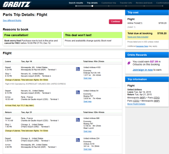The image size is (169, 154).
Task: Click the Customize trip progress marker
Action: [108, 6]
